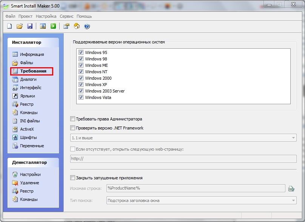Open the Интерфейс section label

(x=31, y=88)
